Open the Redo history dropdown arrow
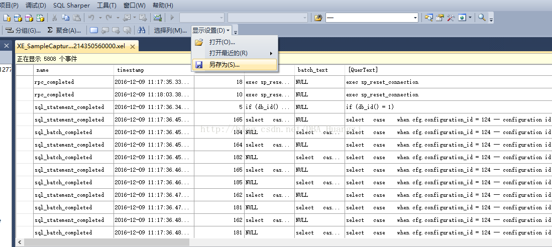The width and height of the screenshot is (552, 247). (118, 18)
